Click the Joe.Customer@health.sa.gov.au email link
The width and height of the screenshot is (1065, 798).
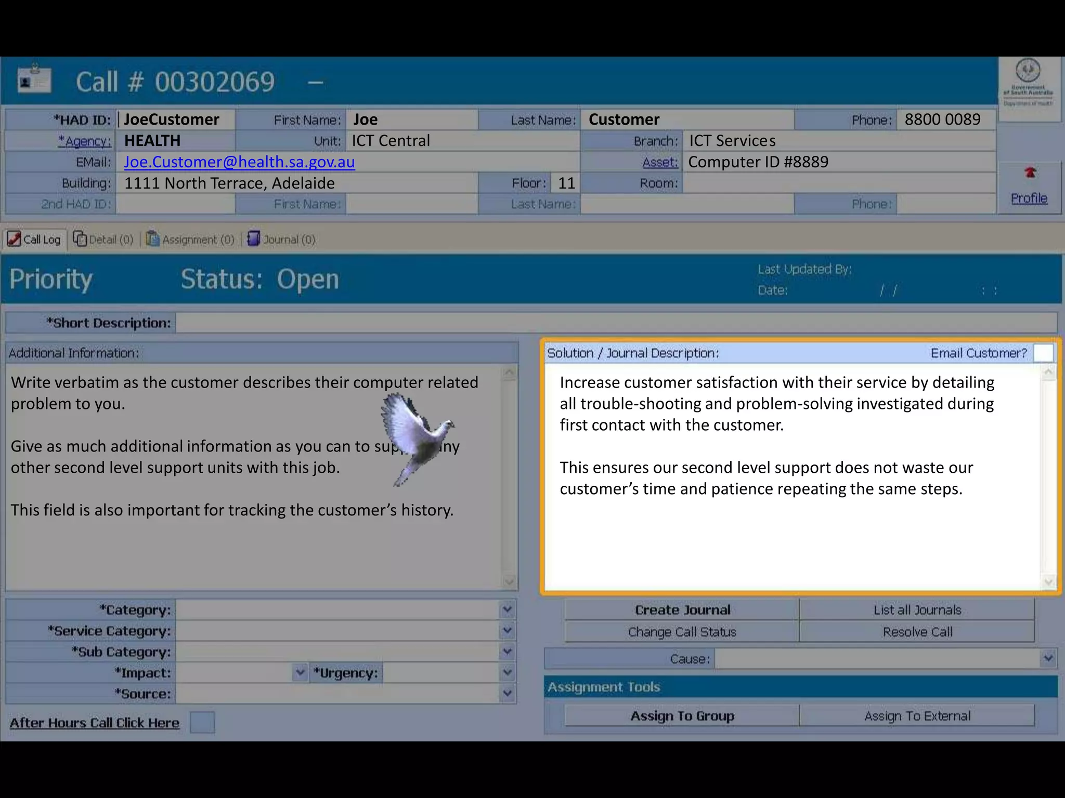239,162
